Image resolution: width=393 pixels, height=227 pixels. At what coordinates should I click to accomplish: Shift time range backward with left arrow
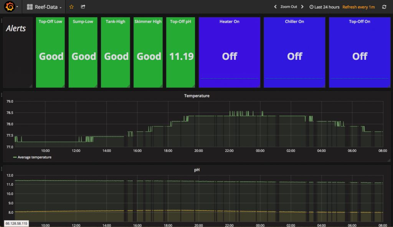(275, 7)
